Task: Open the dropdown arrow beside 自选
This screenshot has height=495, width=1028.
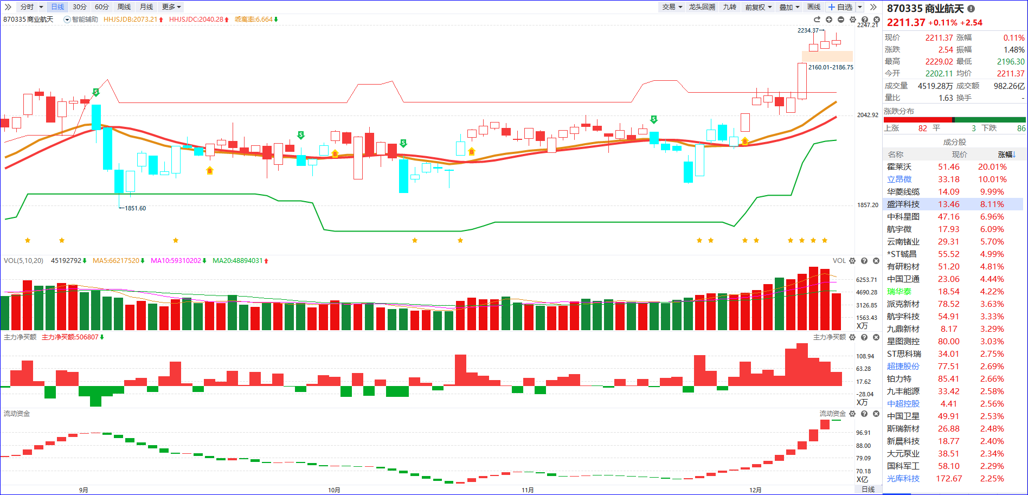Action: click(x=860, y=7)
